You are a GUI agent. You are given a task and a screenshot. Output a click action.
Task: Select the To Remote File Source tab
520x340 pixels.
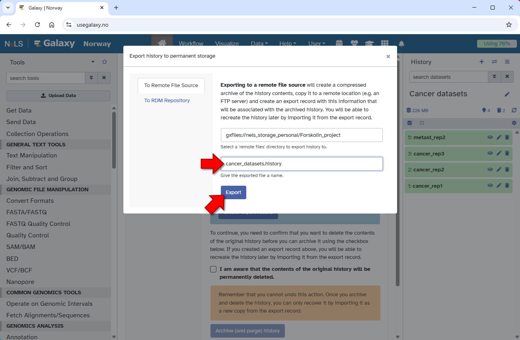[171, 85]
